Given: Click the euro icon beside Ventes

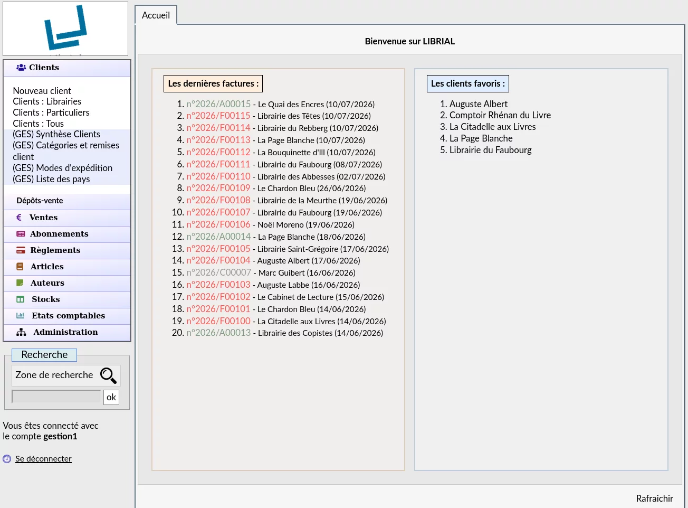Looking at the screenshot, I should click(x=19, y=218).
